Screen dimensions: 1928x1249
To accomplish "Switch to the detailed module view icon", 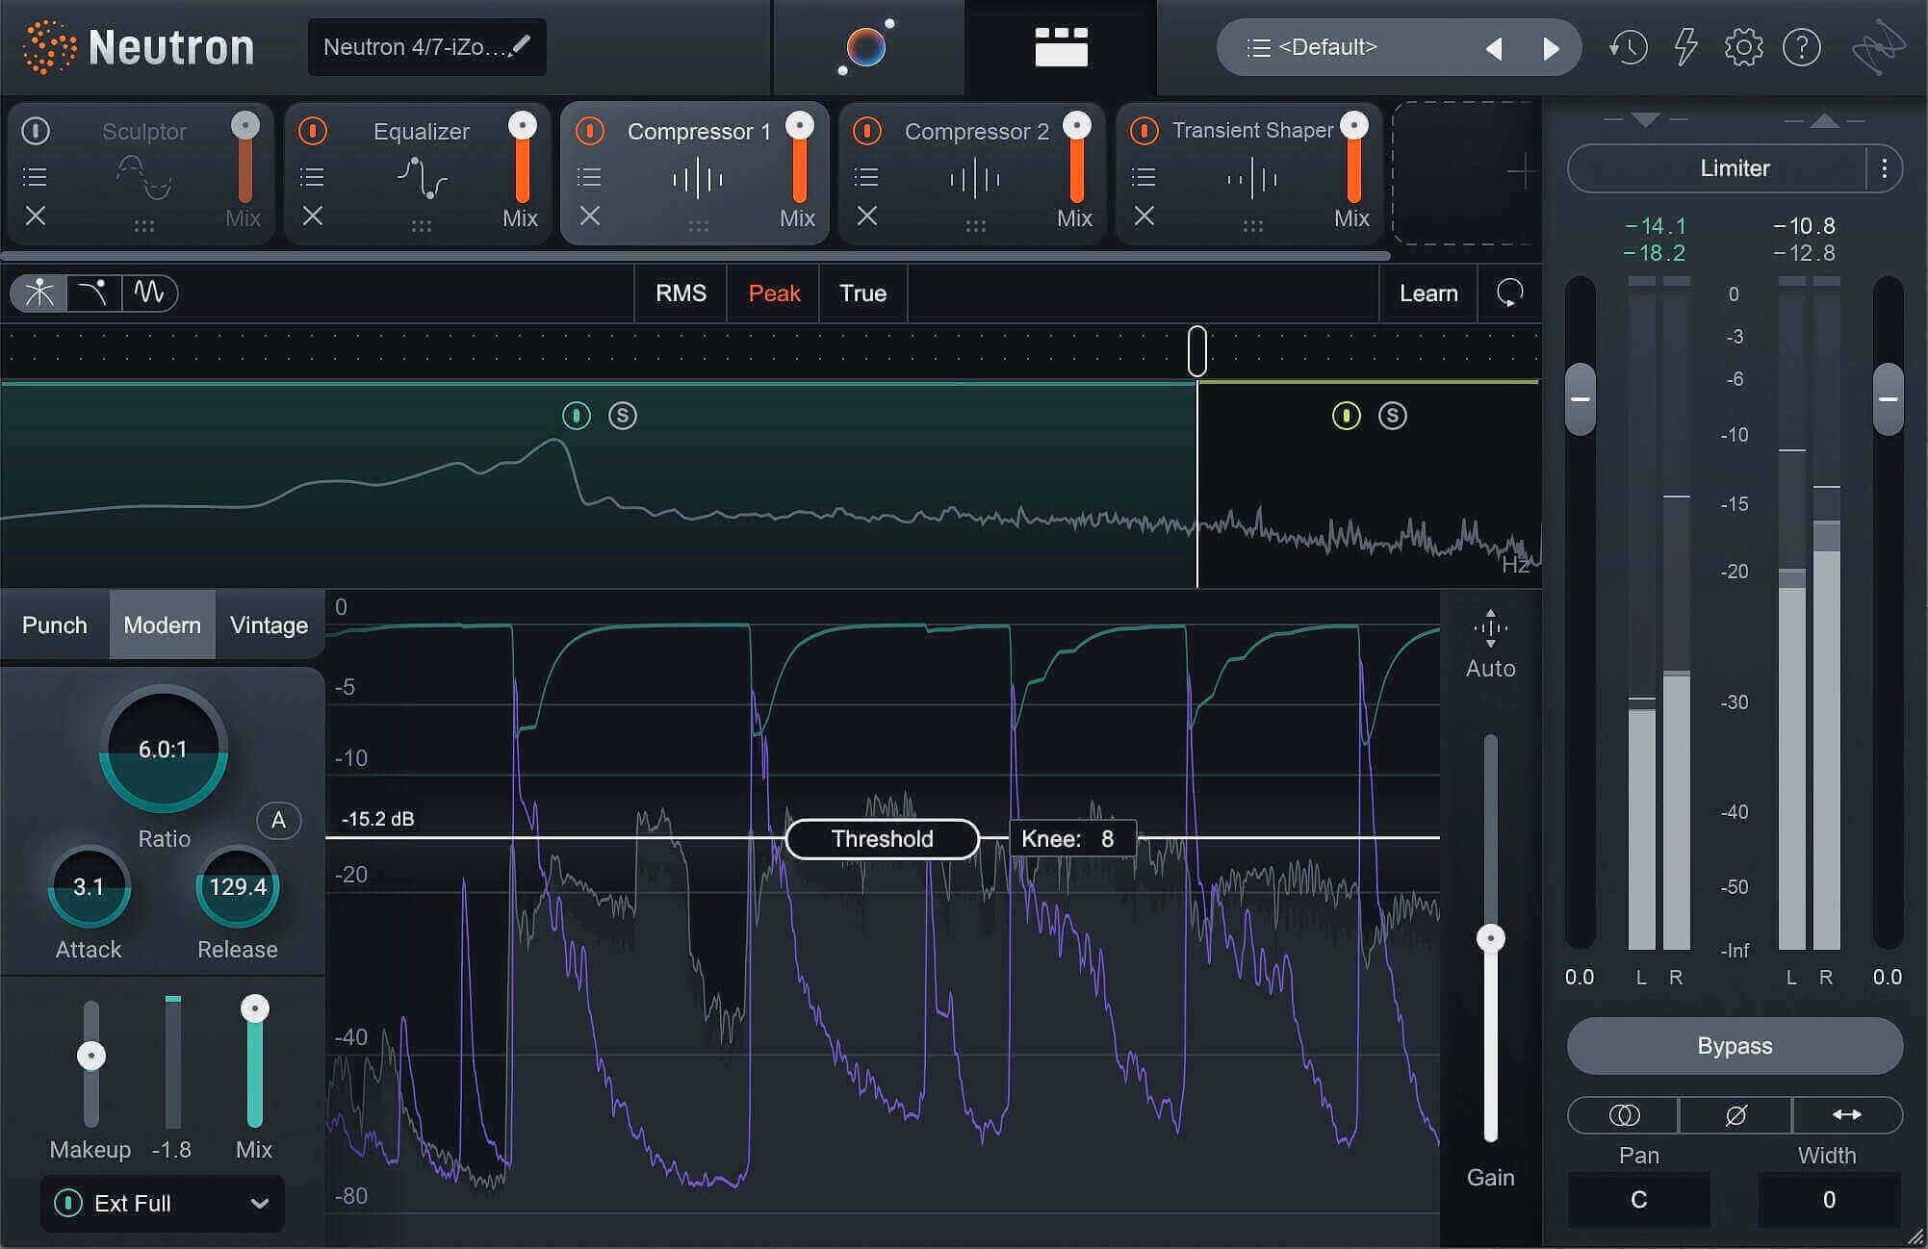I will (1061, 47).
